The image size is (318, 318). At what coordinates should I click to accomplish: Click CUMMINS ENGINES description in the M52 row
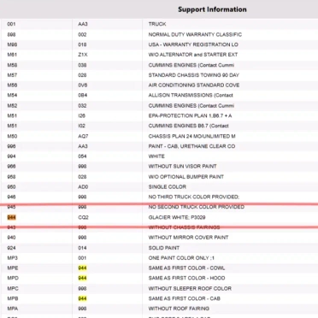click(x=191, y=105)
